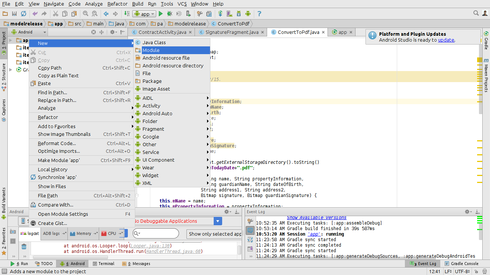Image resolution: width=490 pixels, height=275 pixels.
Task: Click the Save All floppy icon
Action: point(14,14)
